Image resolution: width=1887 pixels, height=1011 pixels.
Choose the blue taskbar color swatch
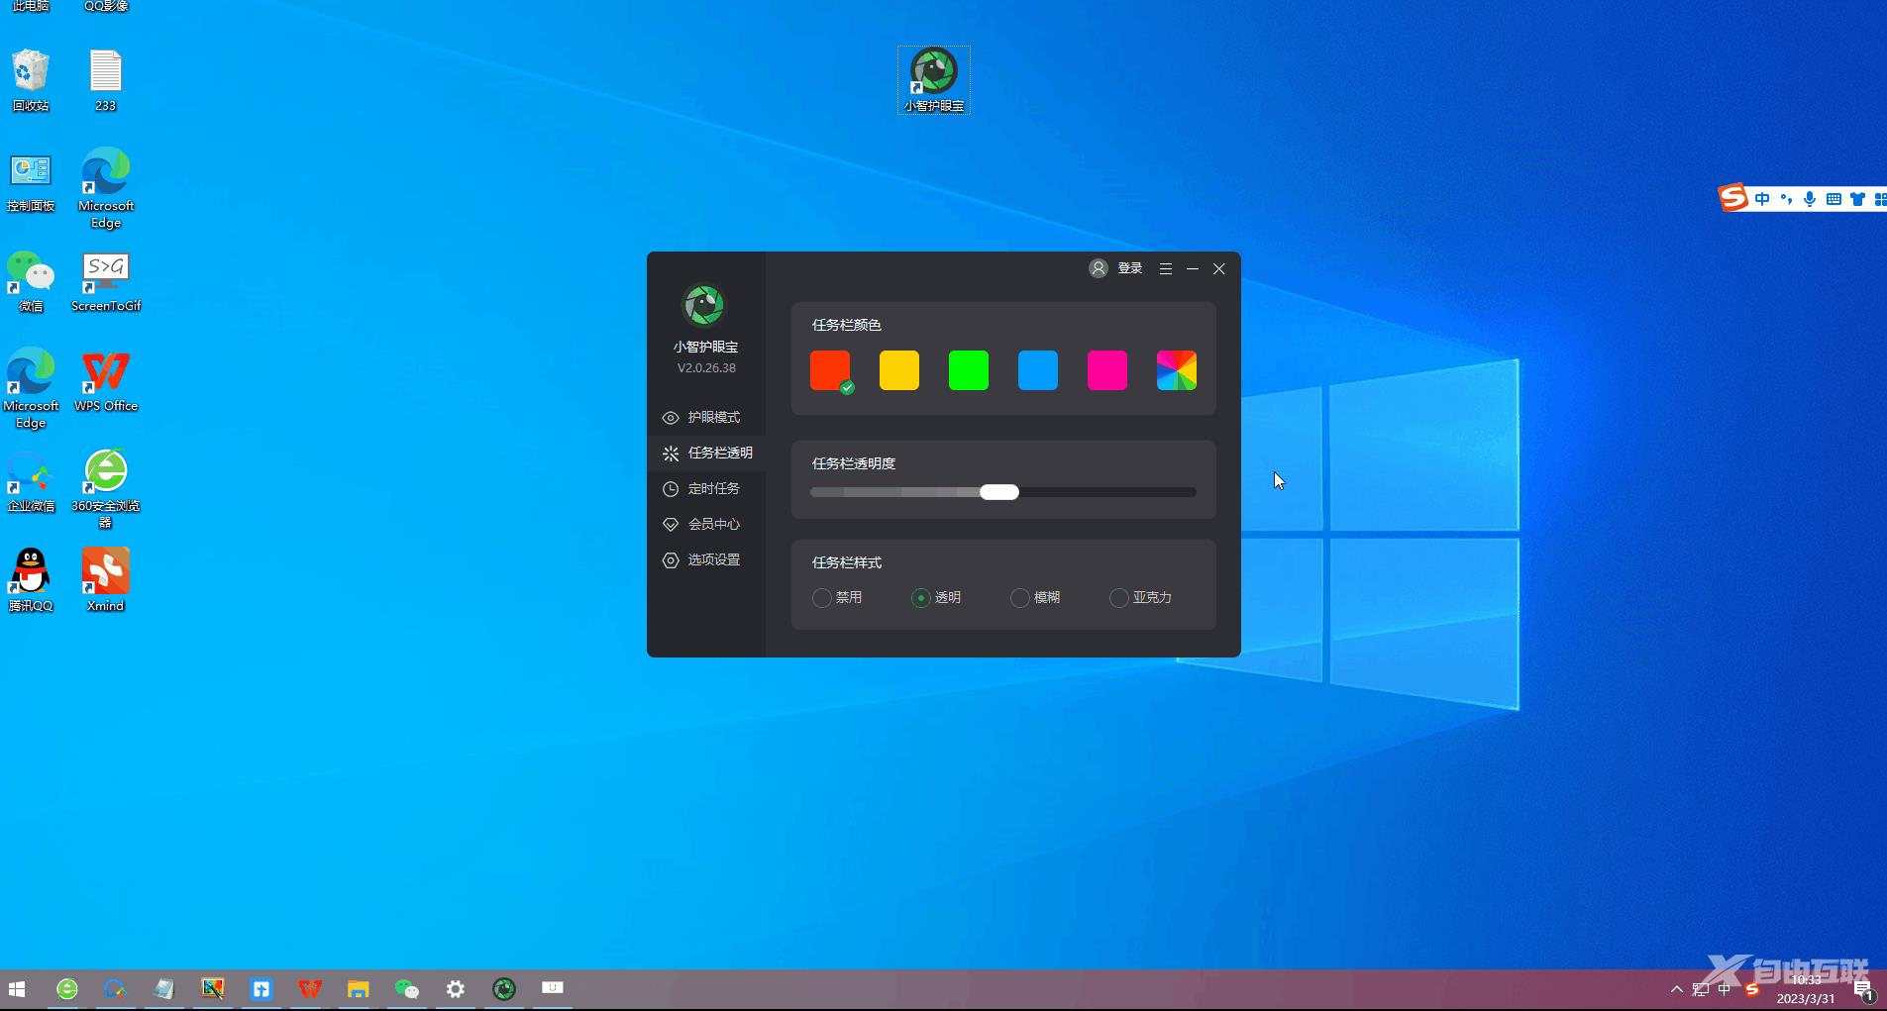[1038, 370]
